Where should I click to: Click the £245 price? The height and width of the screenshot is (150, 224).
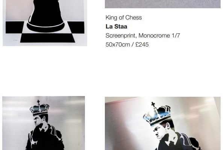click(x=142, y=45)
